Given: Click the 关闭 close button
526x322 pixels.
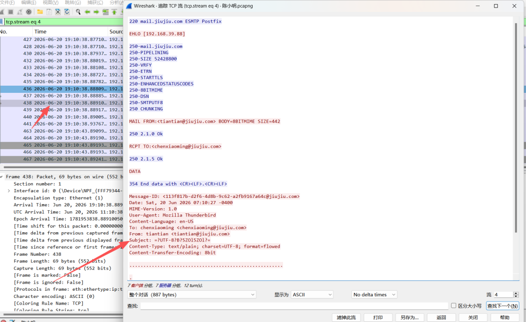Looking at the screenshot, I should point(473,317).
